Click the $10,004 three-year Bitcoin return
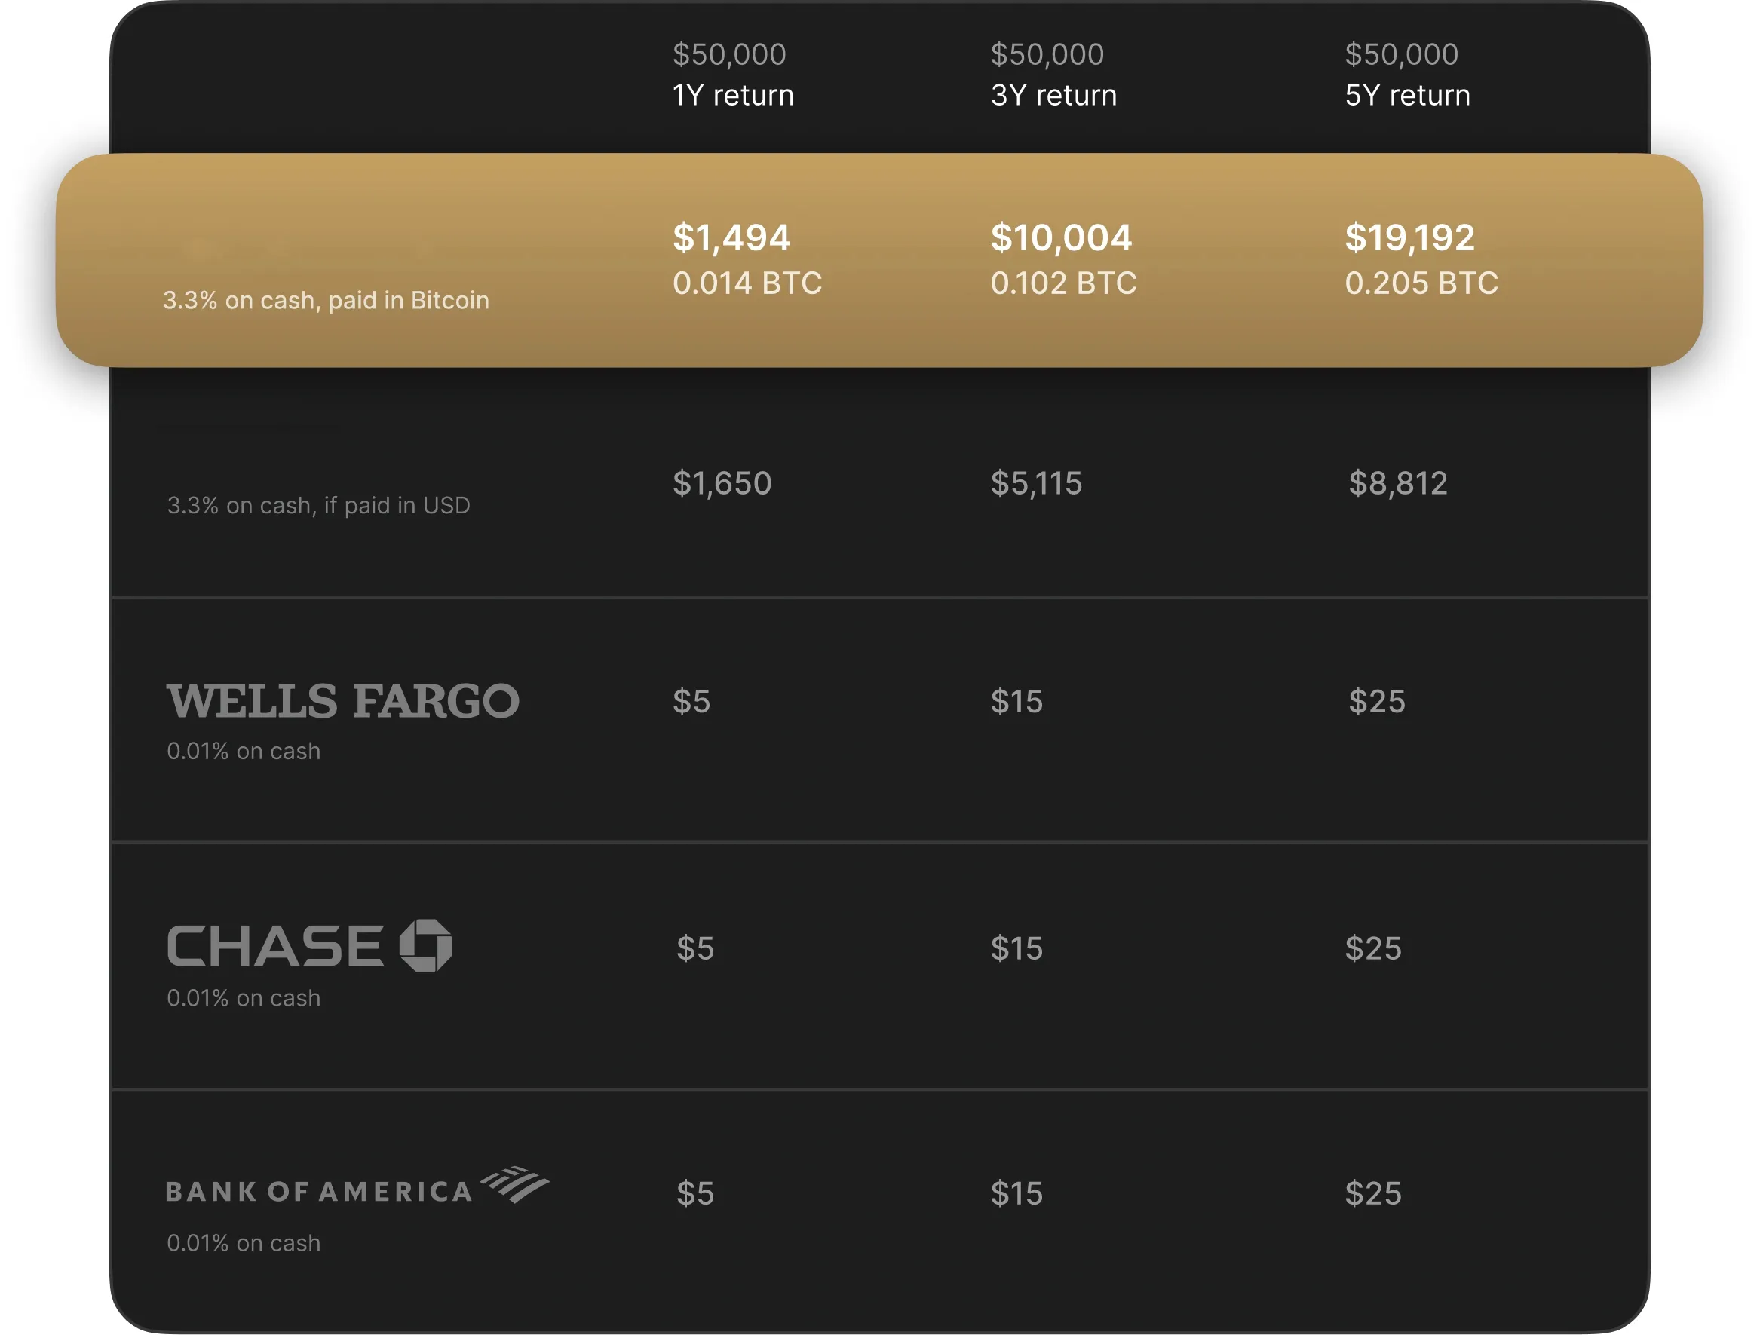This screenshot has width=1760, height=1335. [1061, 238]
